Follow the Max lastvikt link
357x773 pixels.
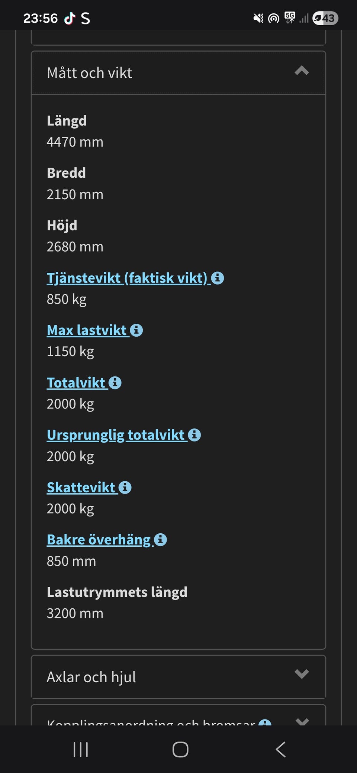pos(87,330)
